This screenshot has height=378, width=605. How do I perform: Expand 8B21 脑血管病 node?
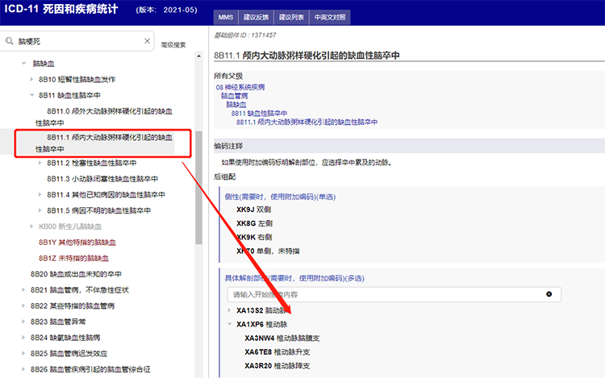[23, 290]
